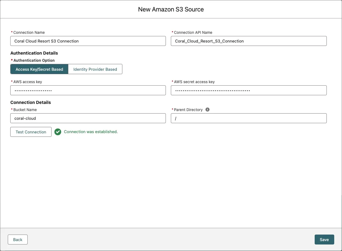Image resolution: width=342 pixels, height=251 pixels.
Task: Click the "Connection was established." message
Action: tap(91, 132)
